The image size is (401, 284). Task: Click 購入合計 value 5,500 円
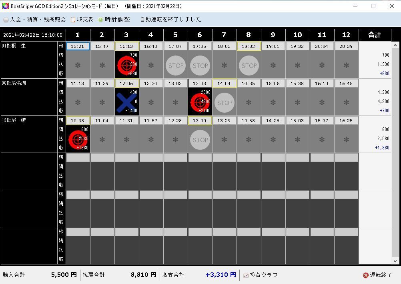[x=64, y=275]
